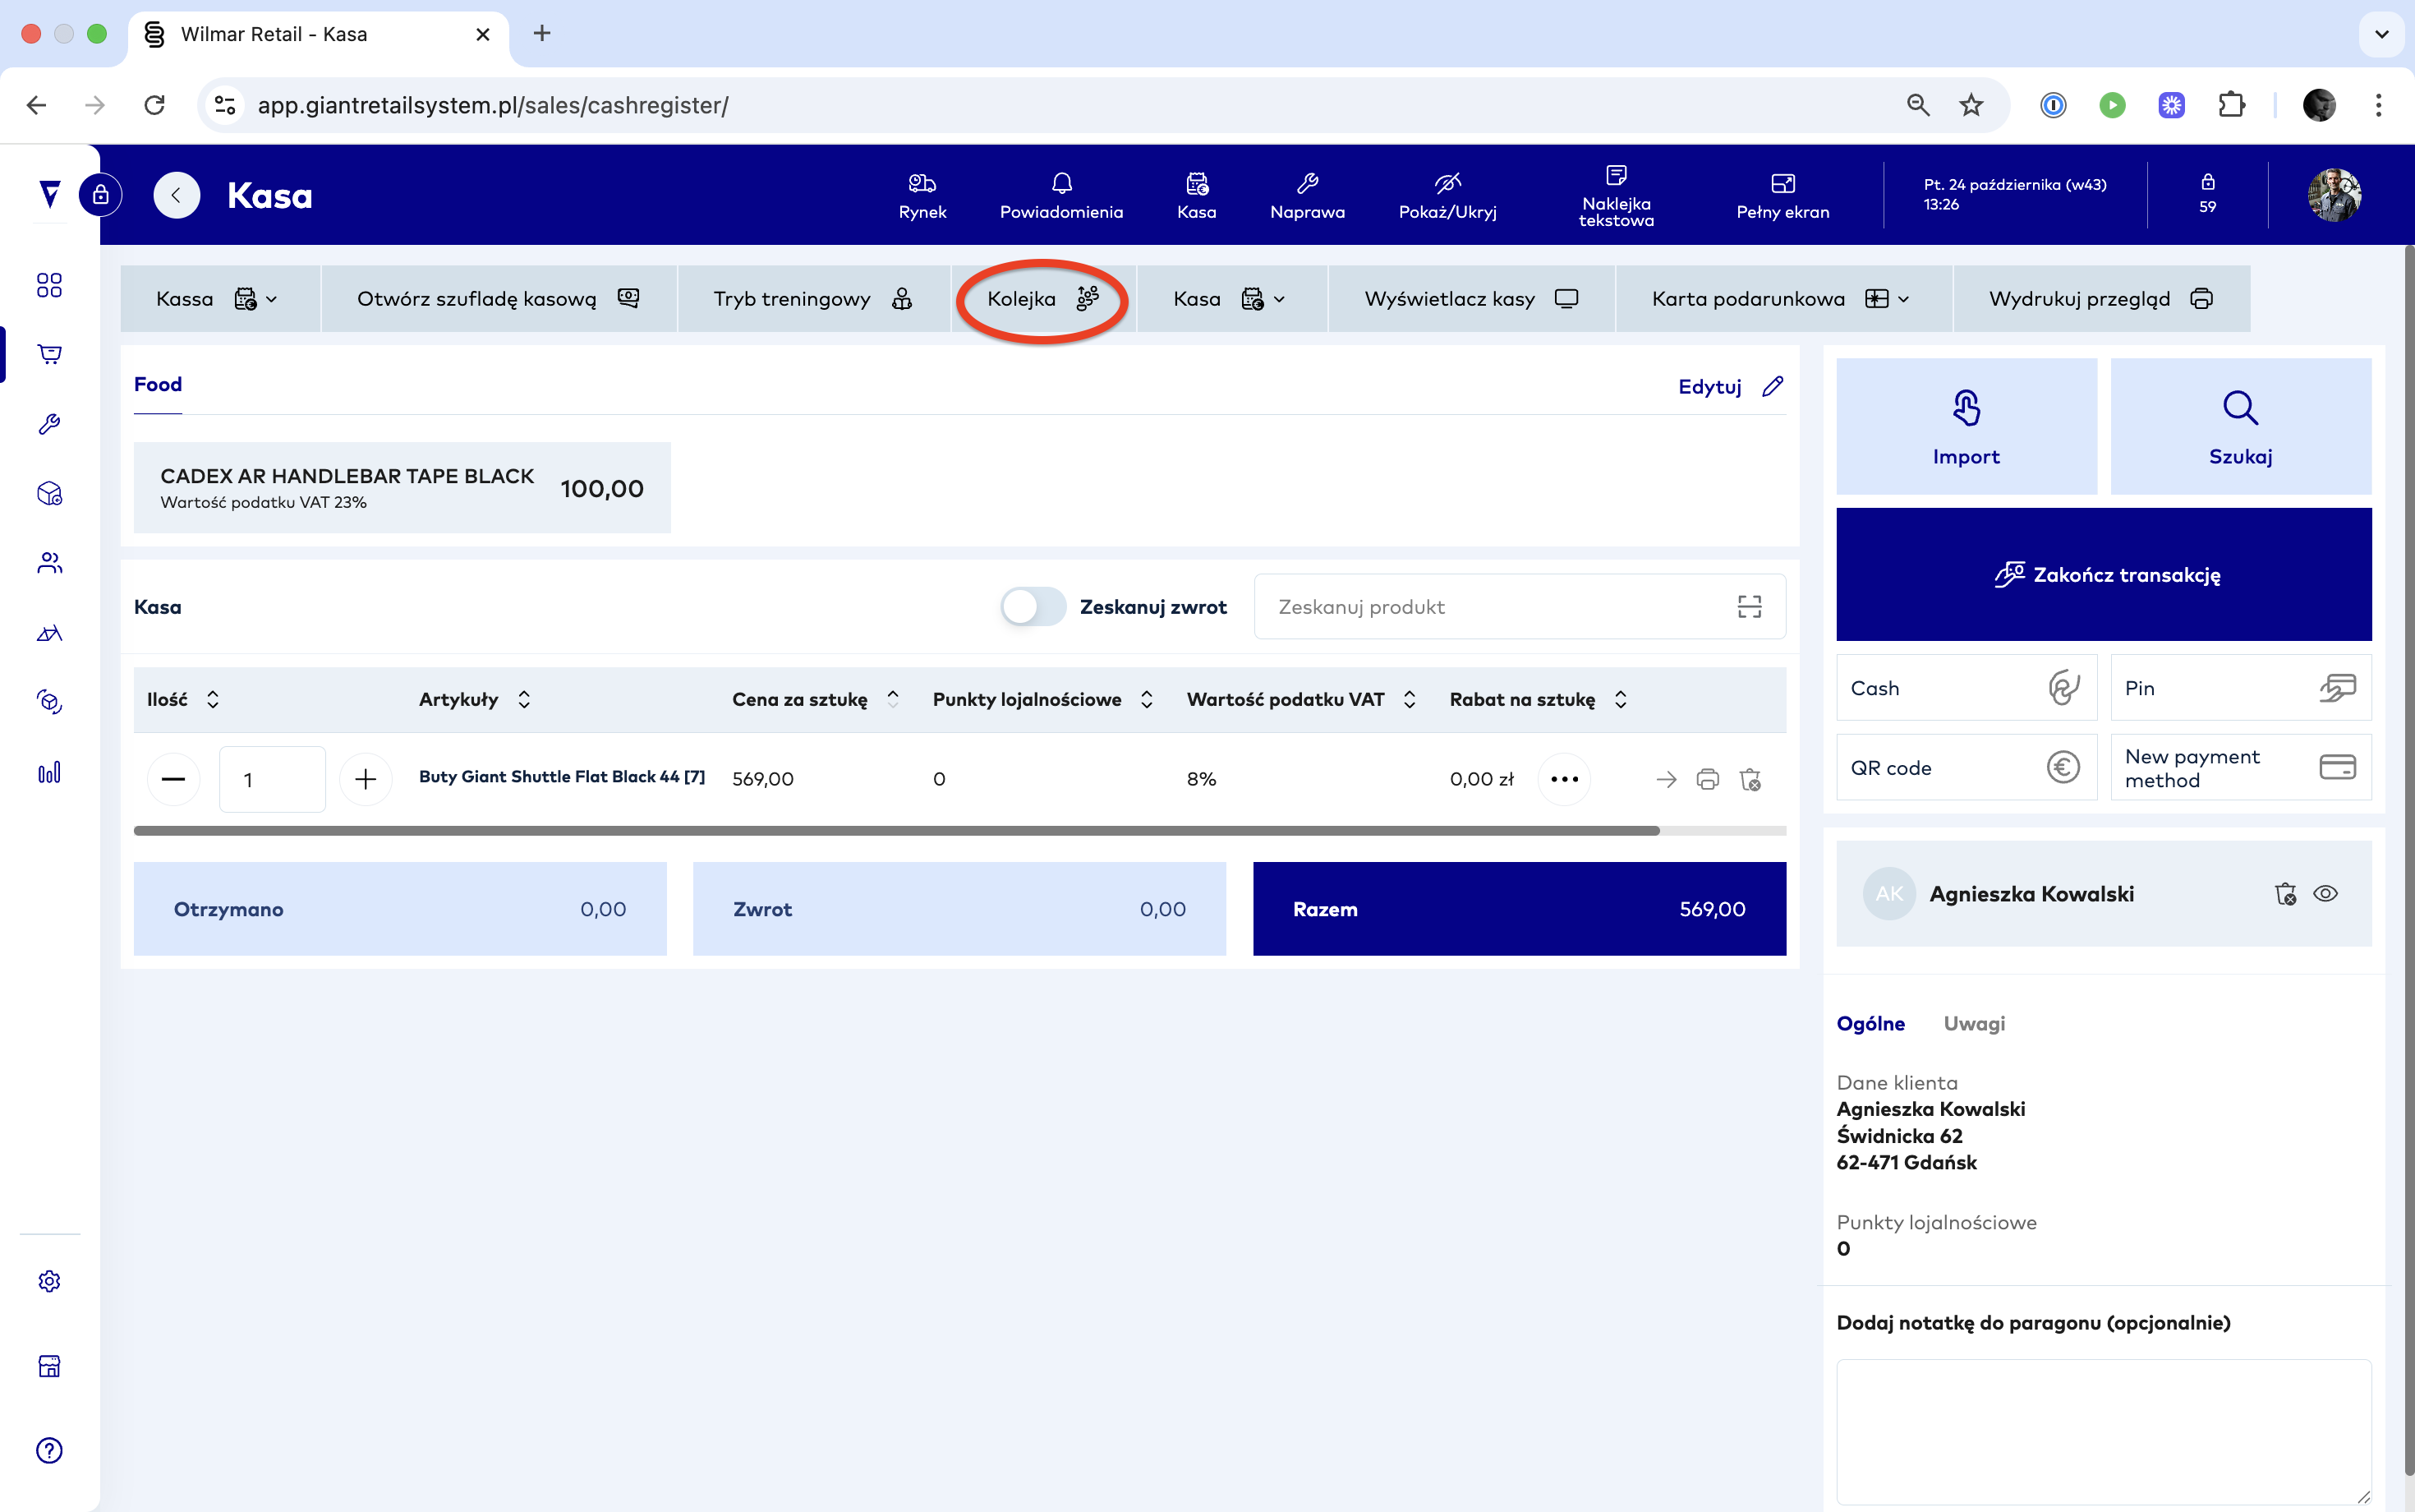Screen dimensions: 2415x1512
Task: View customer details via eye icon
Action: [2326, 894]
